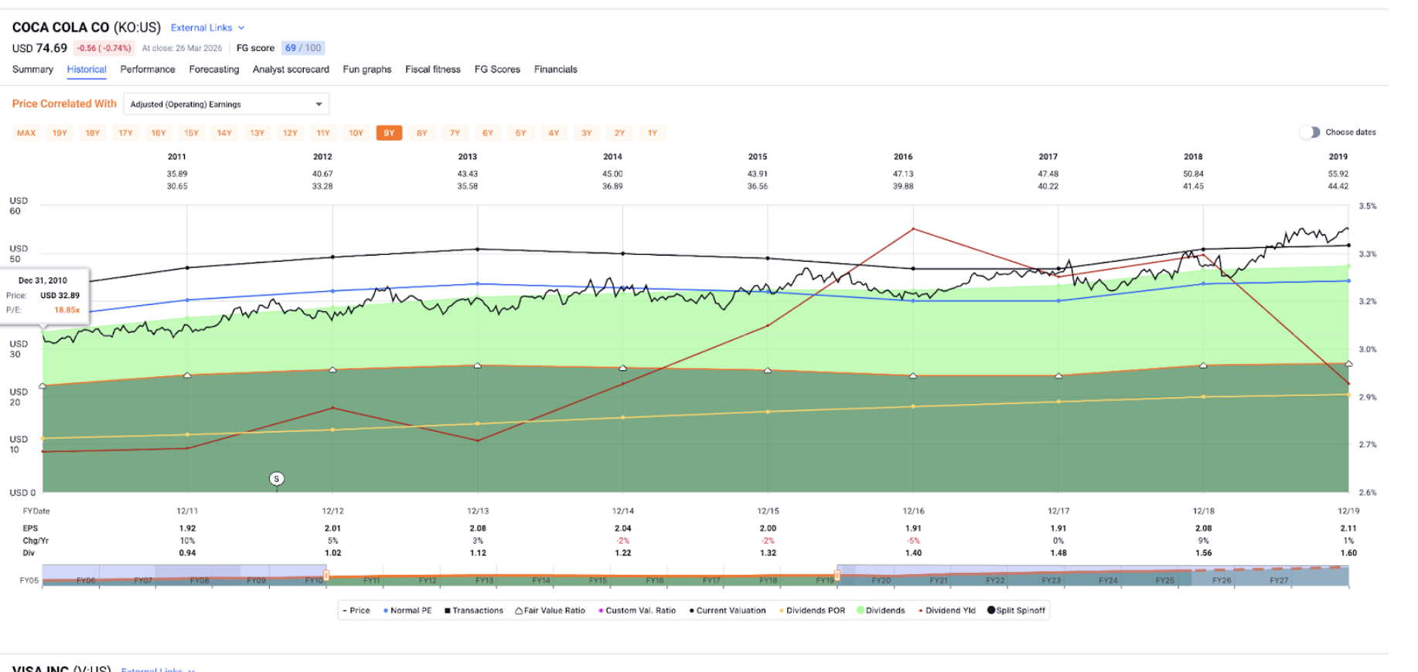Viewport: 1418px width, 672px height.
Task: Switch the chart to 10Y
Action: 356,133
